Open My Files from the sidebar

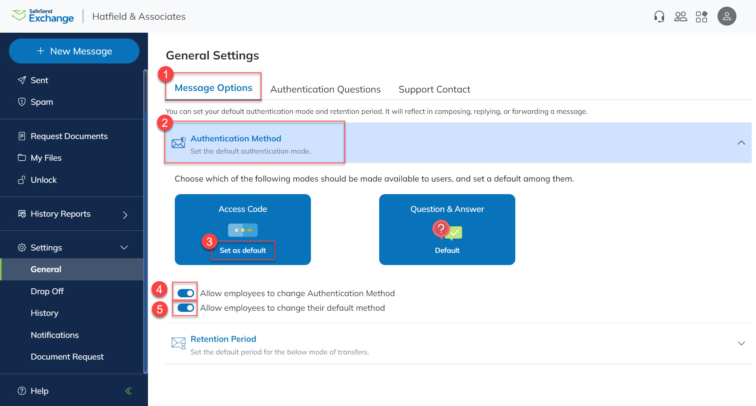[x=46, y=158]
